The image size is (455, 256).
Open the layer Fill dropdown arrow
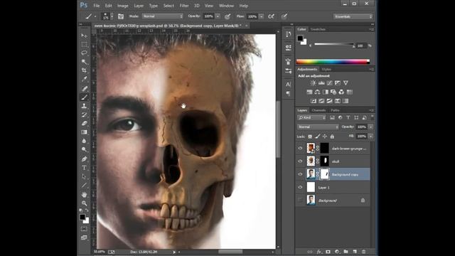pyautogui.click(x=370, y=136)
